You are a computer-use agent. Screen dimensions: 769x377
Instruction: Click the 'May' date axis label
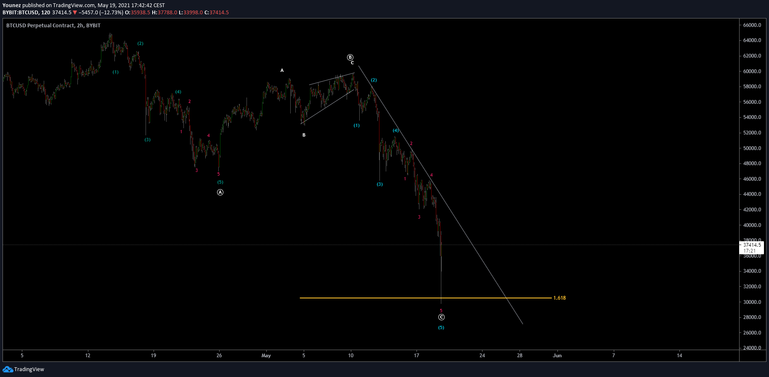(266, 356)
